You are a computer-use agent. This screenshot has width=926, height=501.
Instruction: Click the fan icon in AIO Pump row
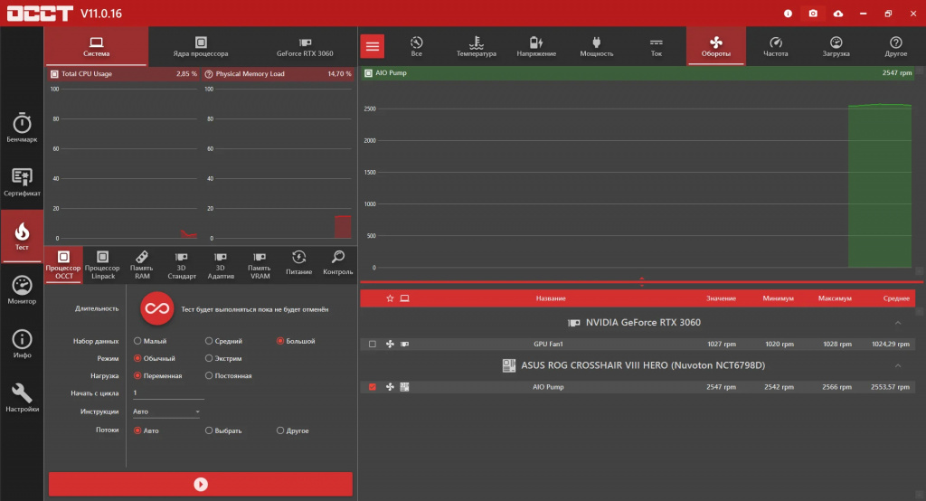tap(390, 387)
